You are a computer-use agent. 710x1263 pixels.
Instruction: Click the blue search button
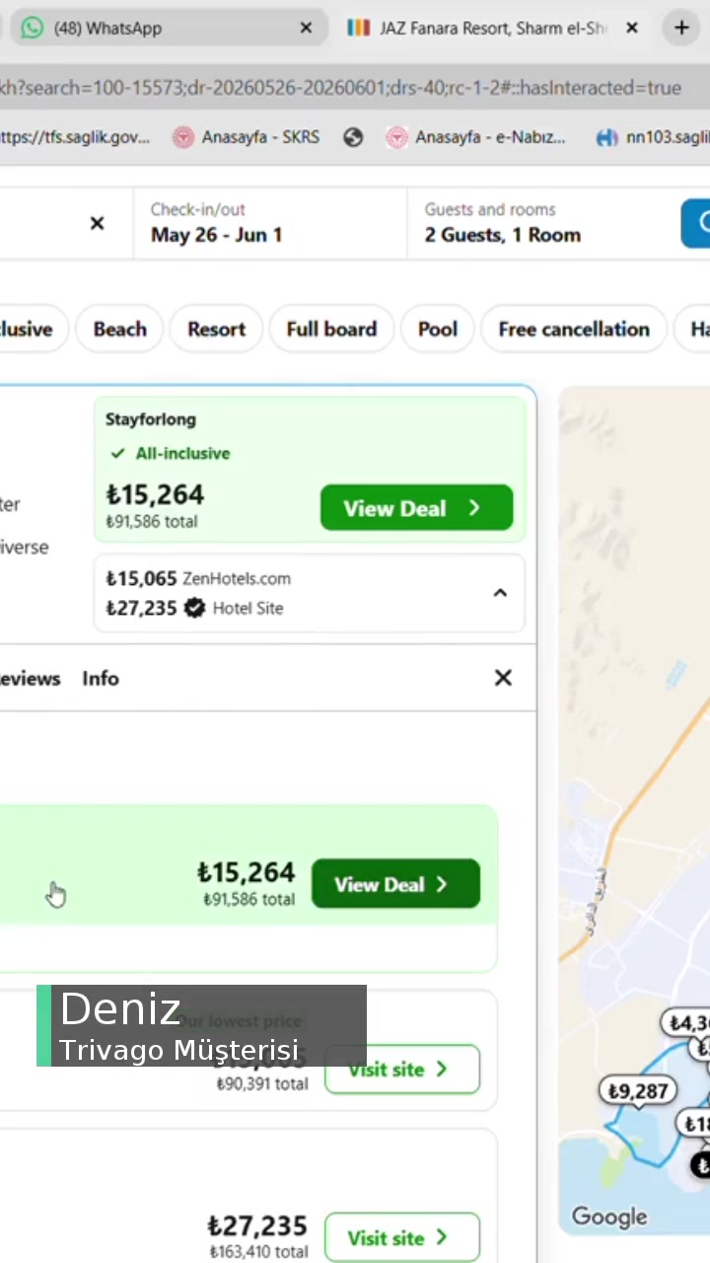696,223
